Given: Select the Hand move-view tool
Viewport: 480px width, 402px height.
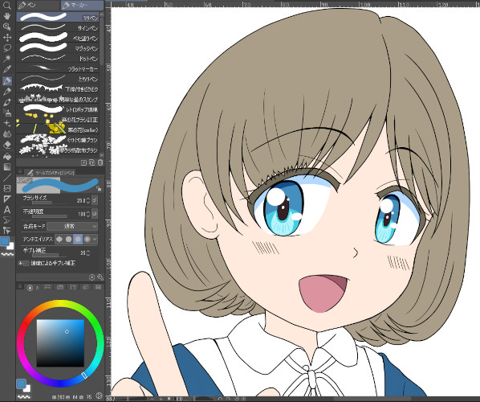Looking at the screenshot, I should 6,16.
